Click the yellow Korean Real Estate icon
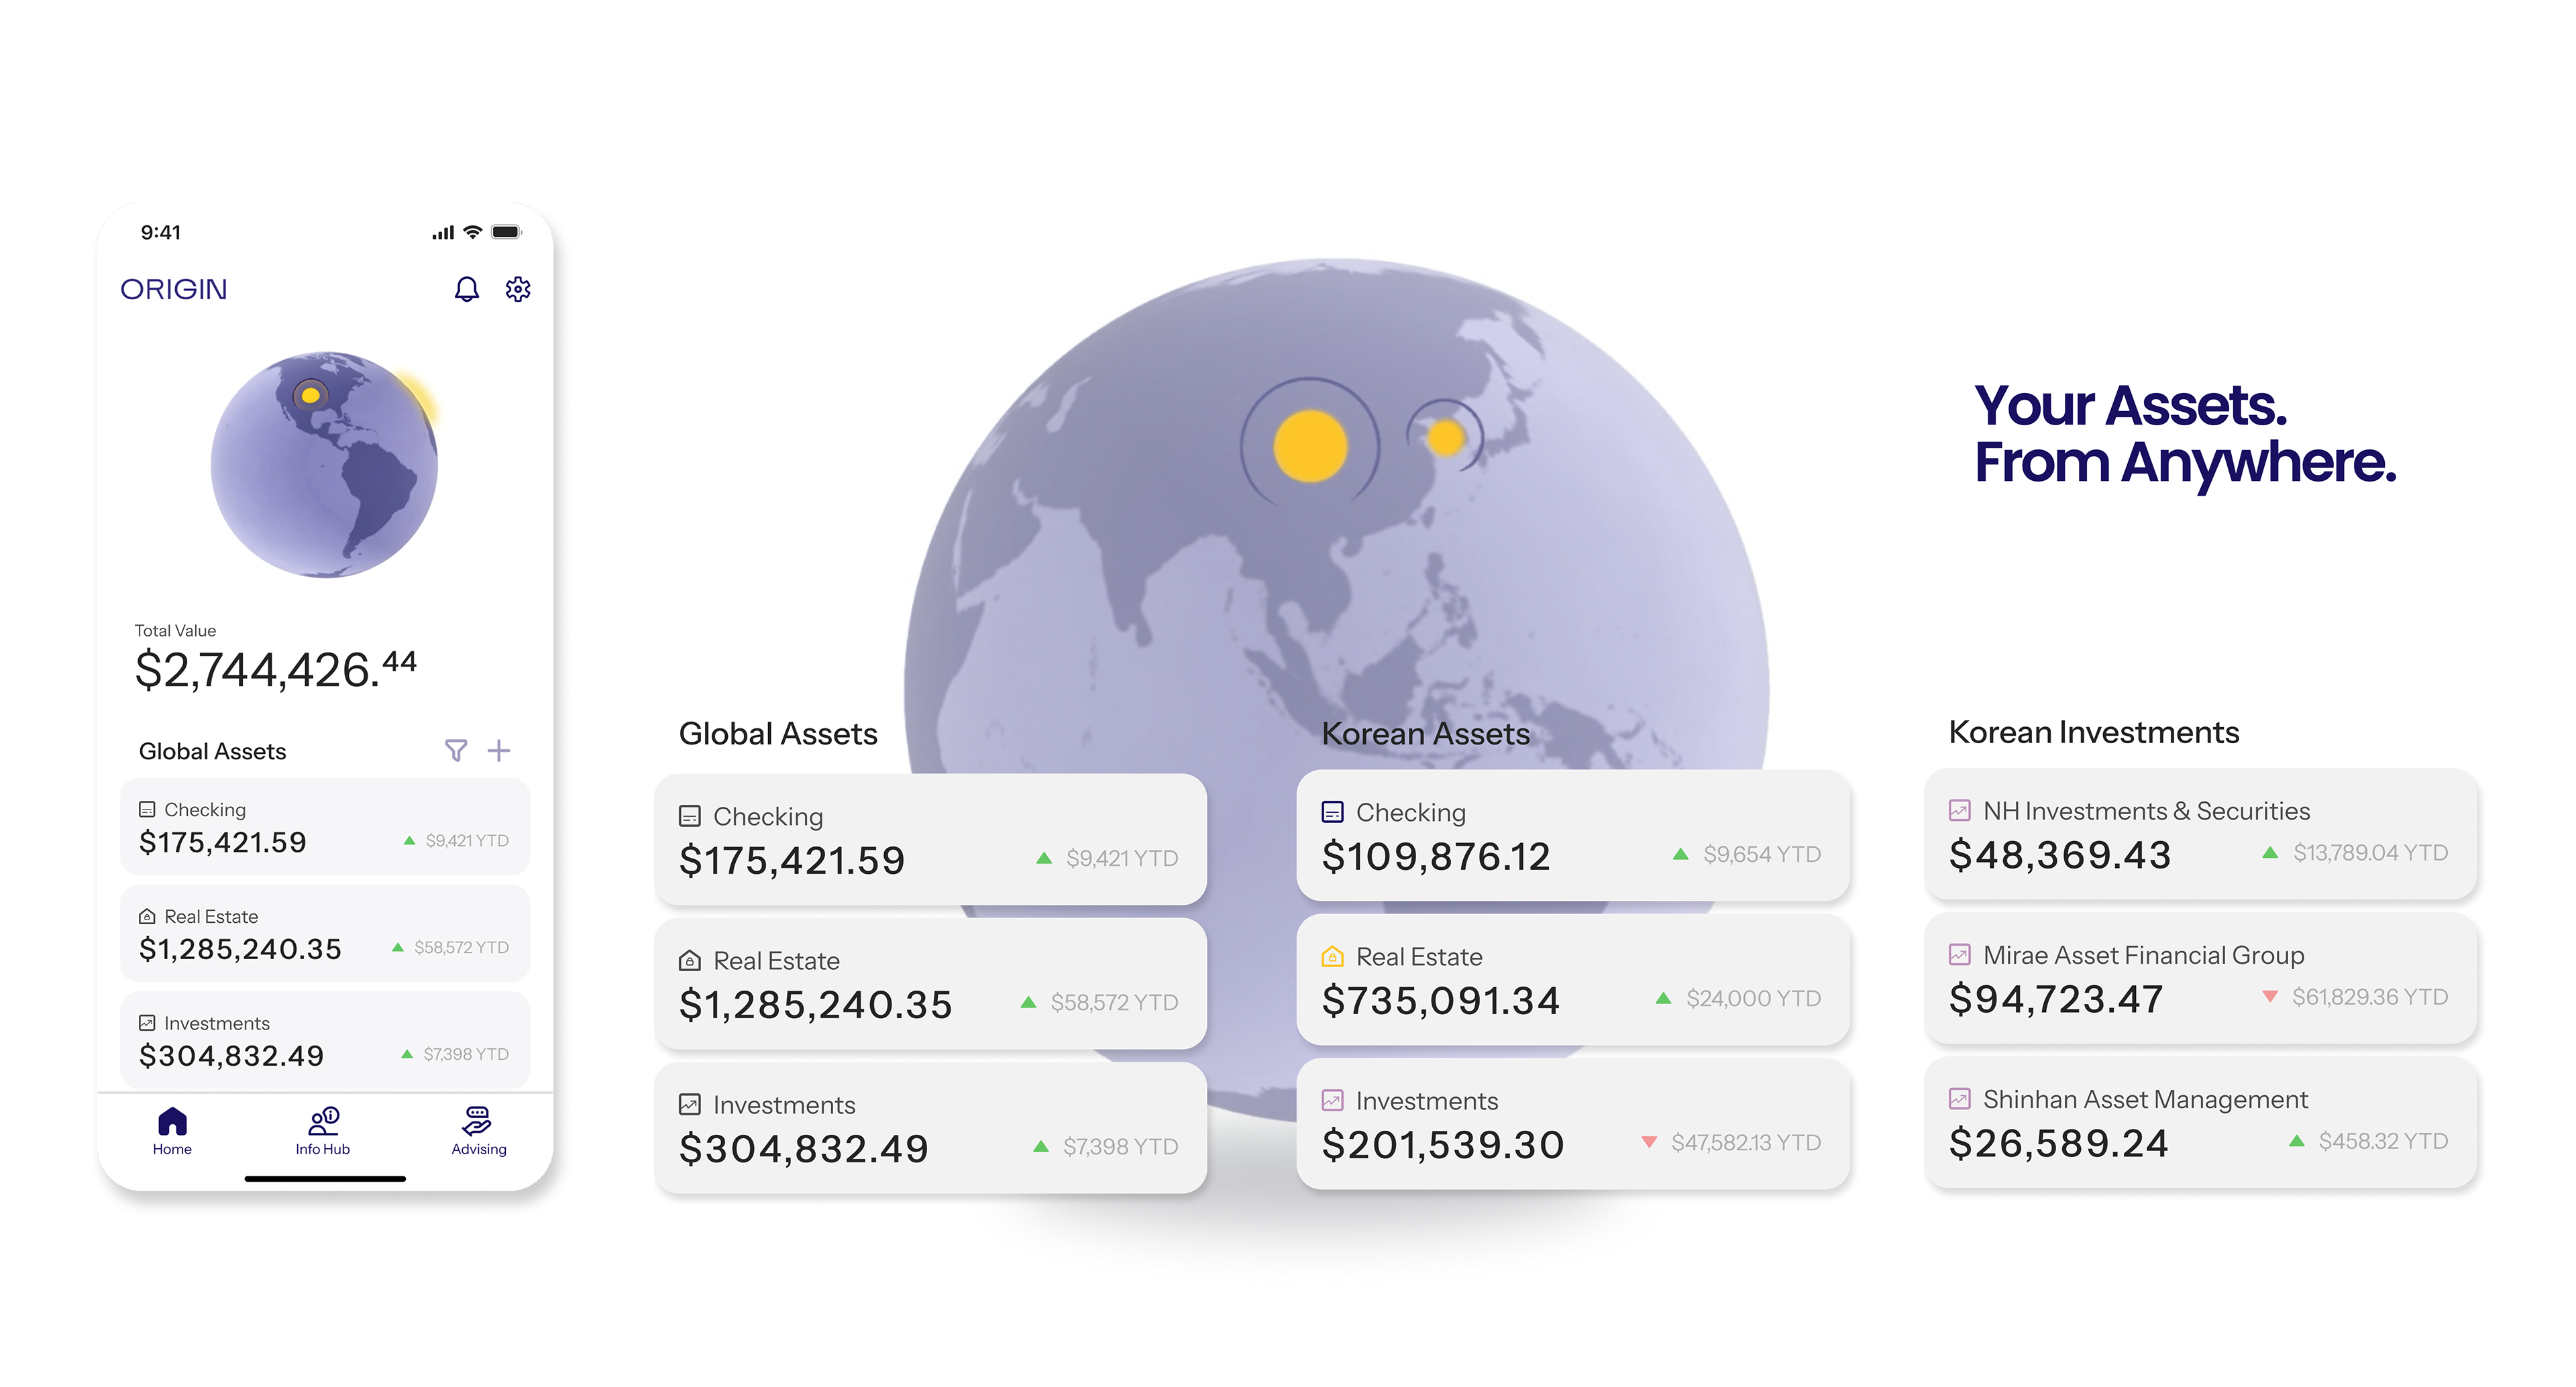 1332,956
